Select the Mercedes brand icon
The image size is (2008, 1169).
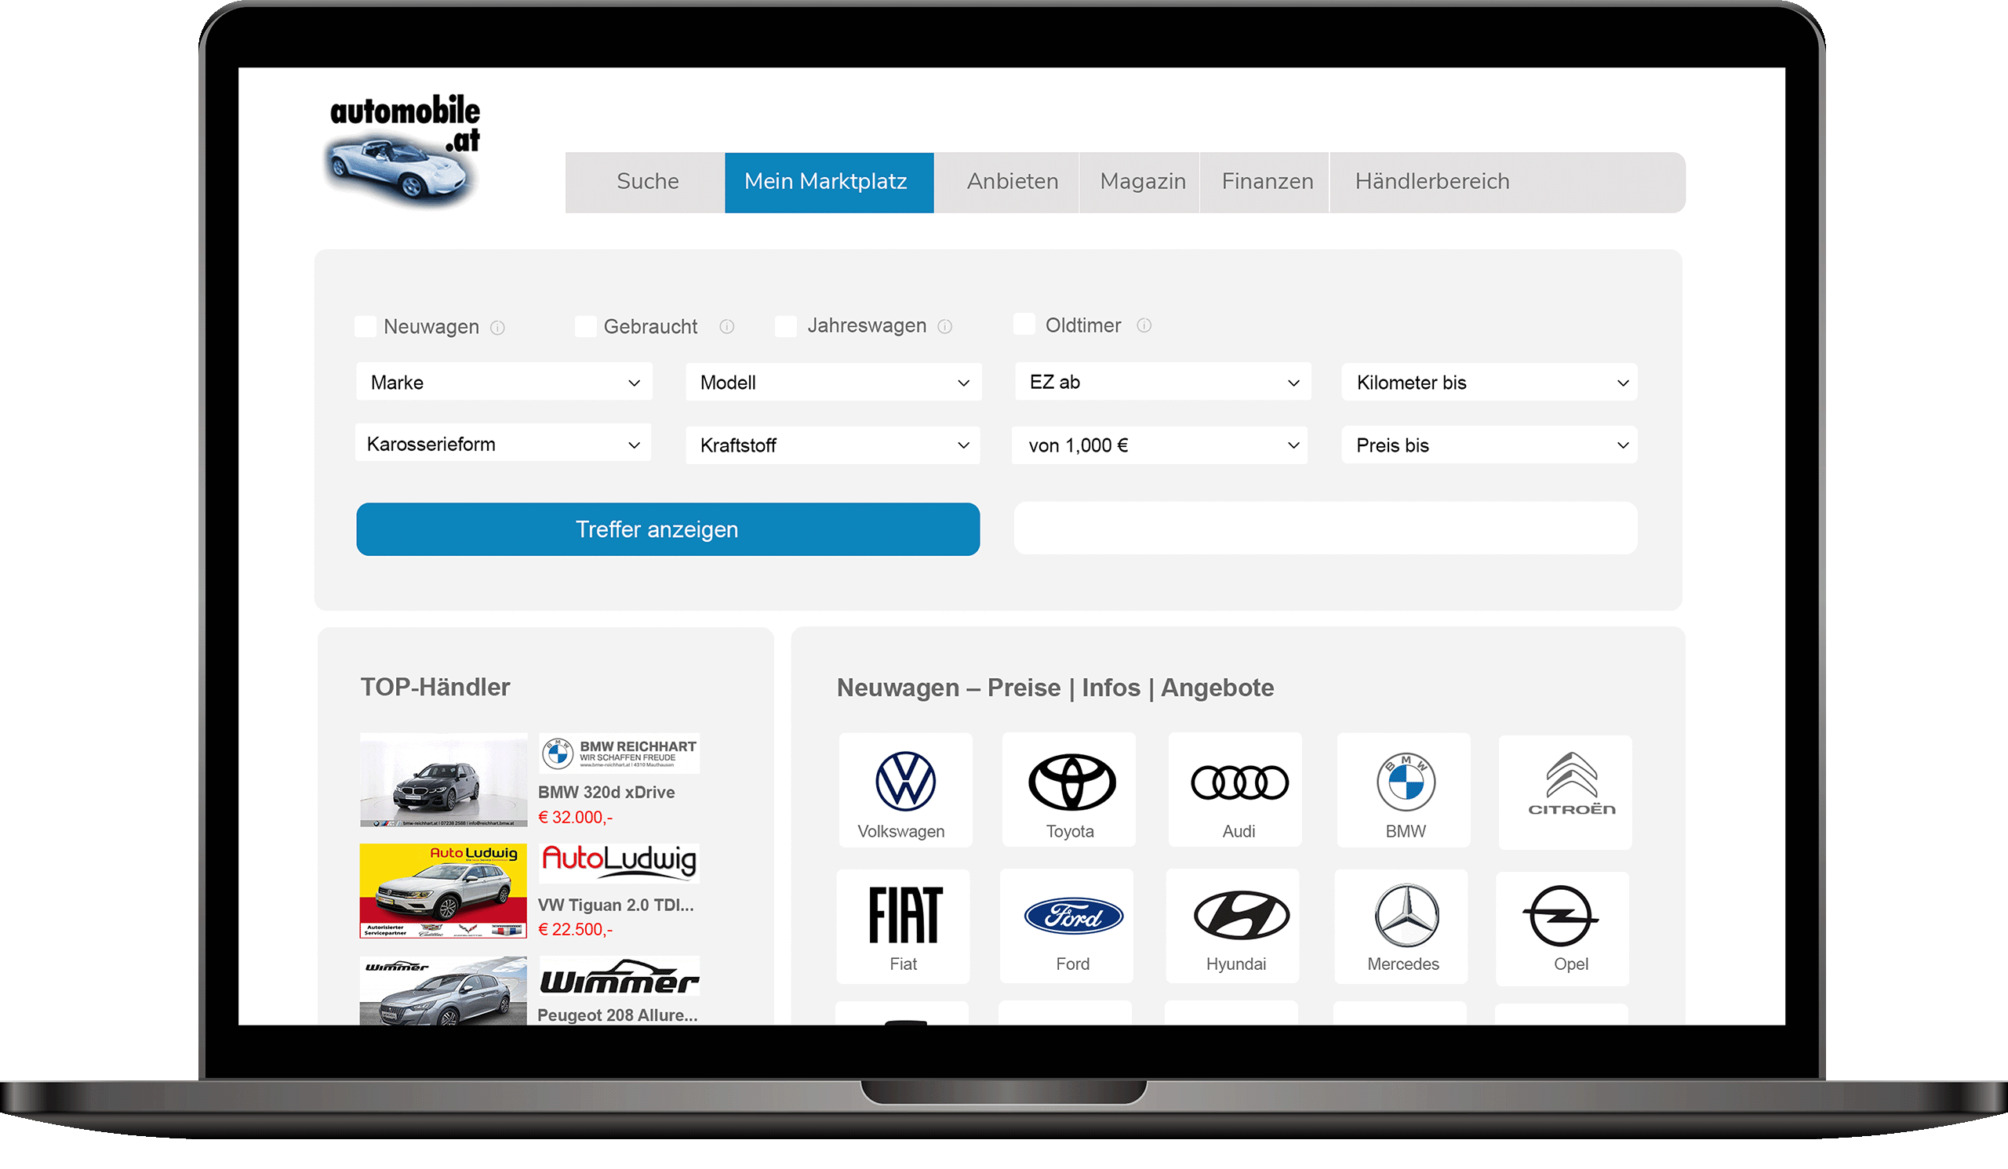[1404, 919]
